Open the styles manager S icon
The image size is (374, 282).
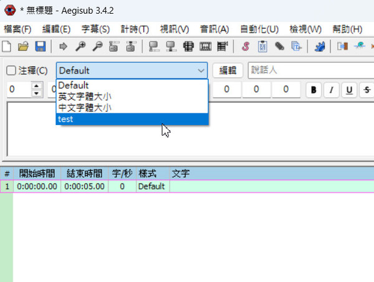(245, 46)
